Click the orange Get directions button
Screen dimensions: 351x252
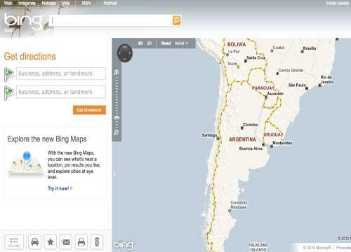(89, 110)
